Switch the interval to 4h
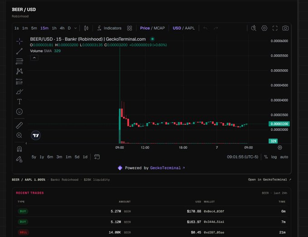 pyautogui.click(x=62, y=28)
